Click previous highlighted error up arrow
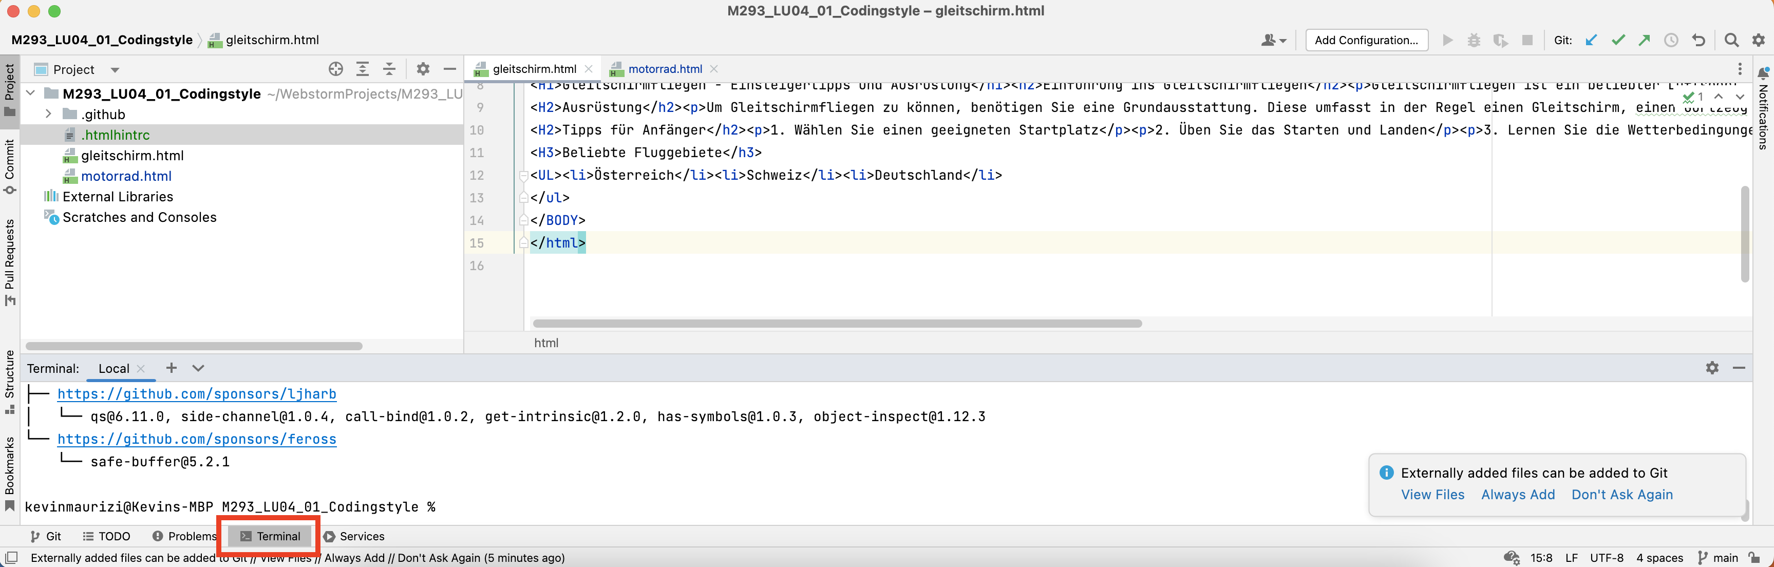 click(x=1718, y=97)
